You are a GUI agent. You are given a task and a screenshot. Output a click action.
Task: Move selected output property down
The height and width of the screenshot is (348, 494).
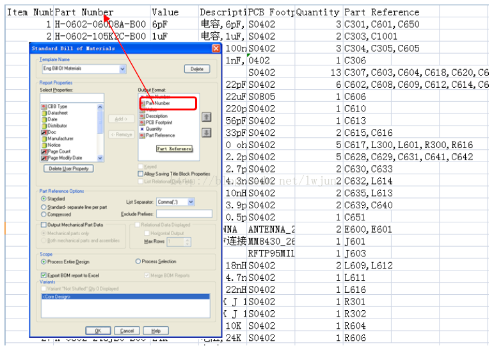point(206,133)
